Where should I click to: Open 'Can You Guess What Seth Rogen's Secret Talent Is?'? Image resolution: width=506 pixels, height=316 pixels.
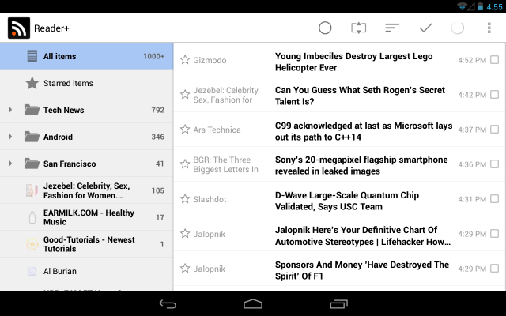pyautogui.click(x=360, y=96)
